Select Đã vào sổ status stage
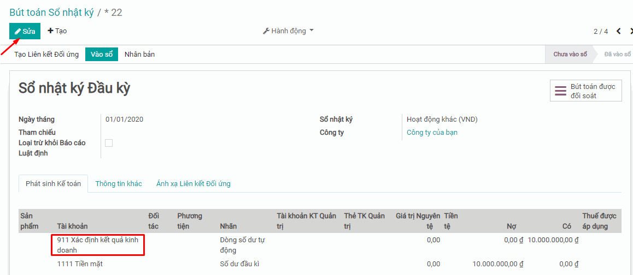633x275 pixels. tap(617, 54)
